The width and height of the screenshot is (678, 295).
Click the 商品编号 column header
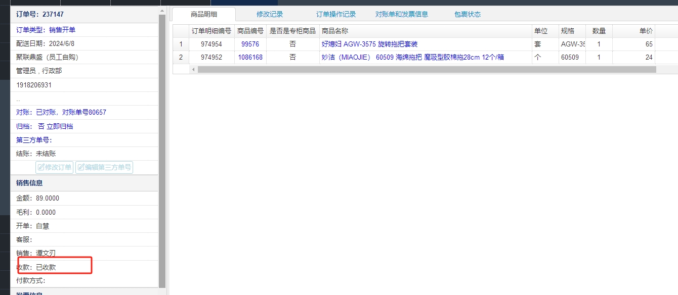click(x=250, y=31)
